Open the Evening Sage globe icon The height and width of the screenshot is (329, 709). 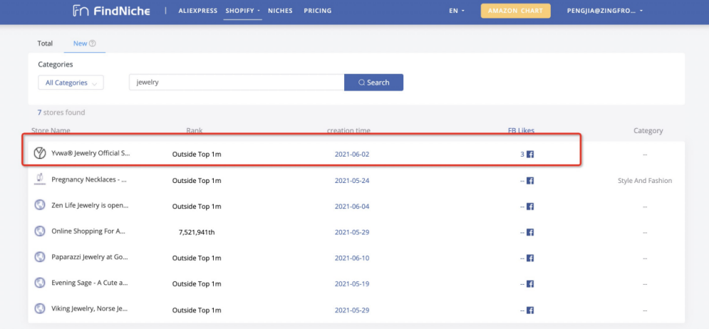click(40, 283)
